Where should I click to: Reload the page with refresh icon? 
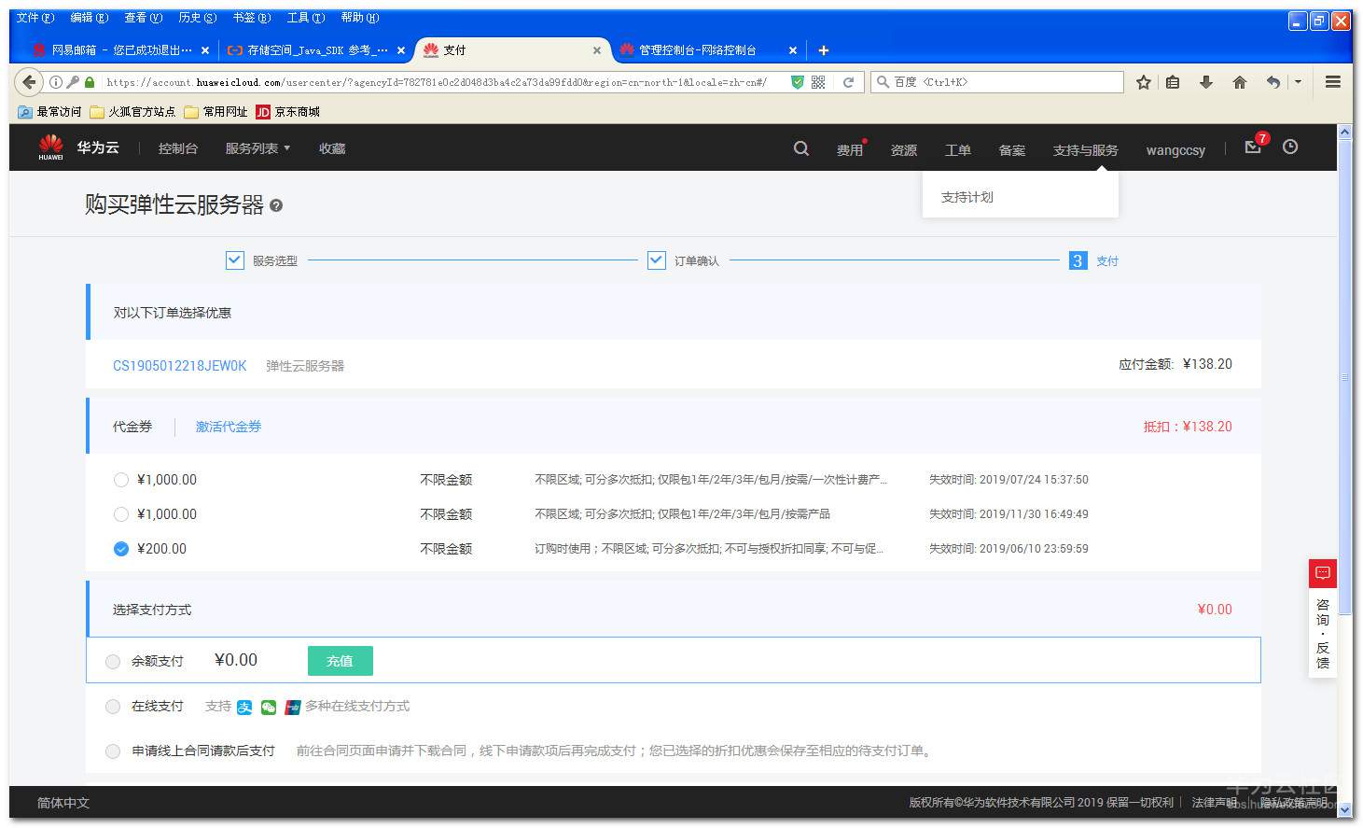(x=848, y=82)
